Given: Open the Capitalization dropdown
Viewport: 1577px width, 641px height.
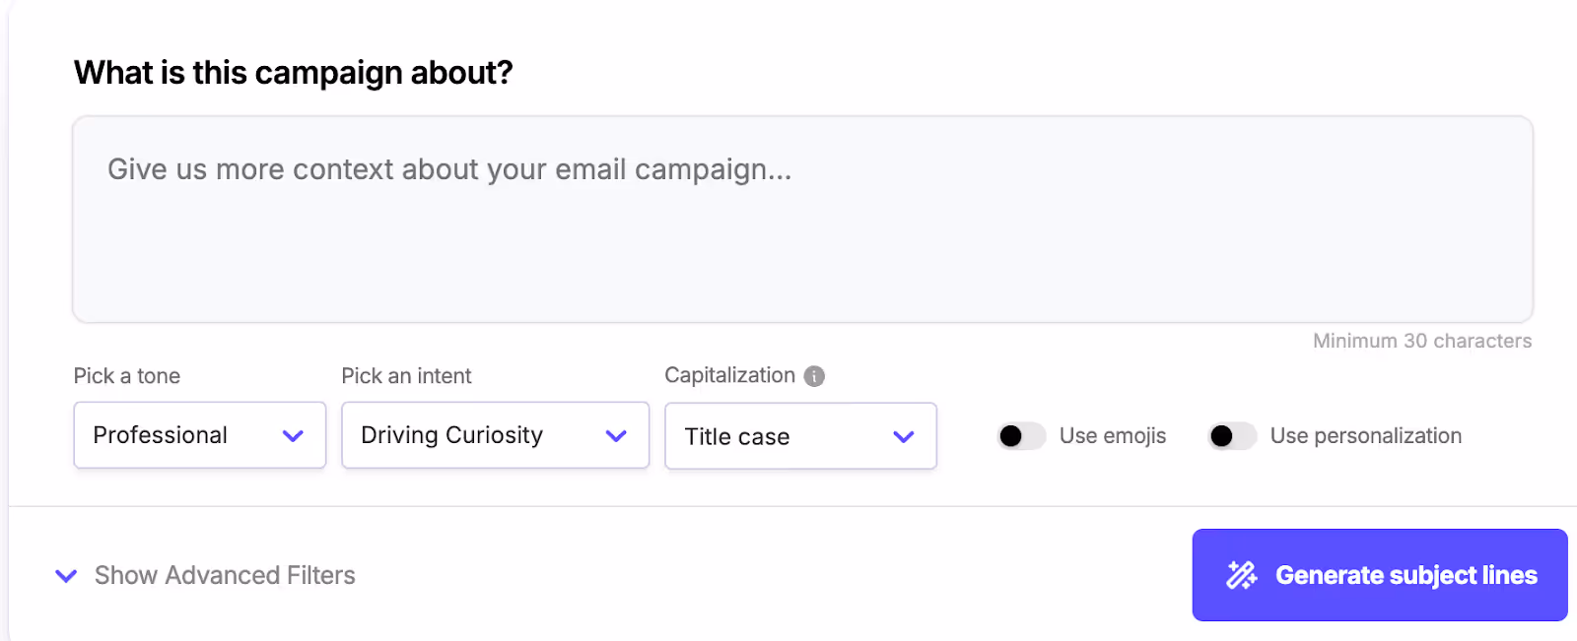Looking at the screenshot, I should click(x=801, y=436).
